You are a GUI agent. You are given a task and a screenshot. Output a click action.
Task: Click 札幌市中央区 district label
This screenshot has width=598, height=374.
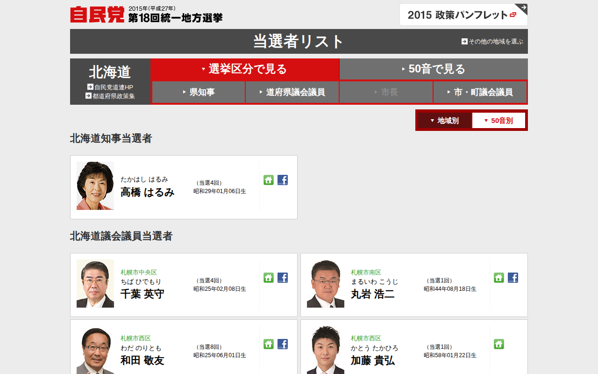click(139, 272)
